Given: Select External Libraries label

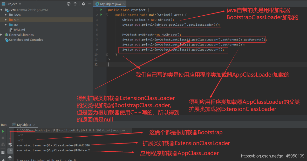Looking at the screenshot, I should [21, 35].
